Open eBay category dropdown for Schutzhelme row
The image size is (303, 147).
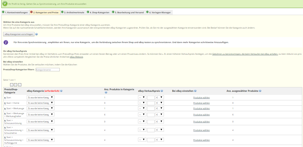40,130
